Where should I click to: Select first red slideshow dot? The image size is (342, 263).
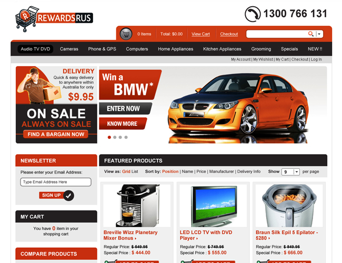[x=109, y=137]
